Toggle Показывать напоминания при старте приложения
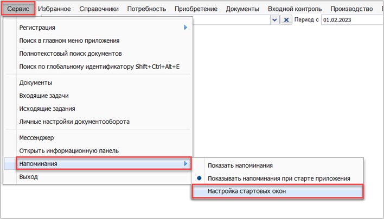Viewport: 384px width, 219px height. (279, 178)
